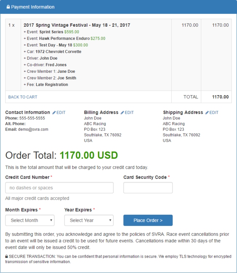This screenshot has height=273, width=237.
Task: Click the pencil icon next to Contact Information
Action: (54, 113)
